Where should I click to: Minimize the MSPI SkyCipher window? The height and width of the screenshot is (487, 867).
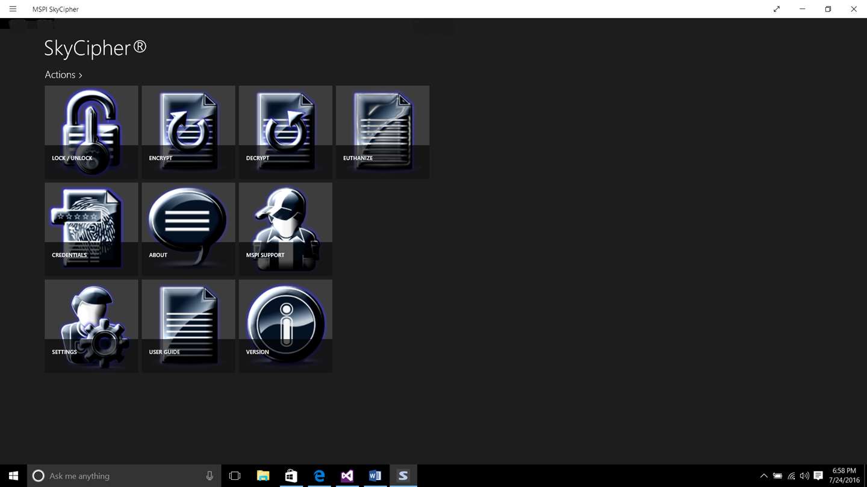(x=803, y=9)
